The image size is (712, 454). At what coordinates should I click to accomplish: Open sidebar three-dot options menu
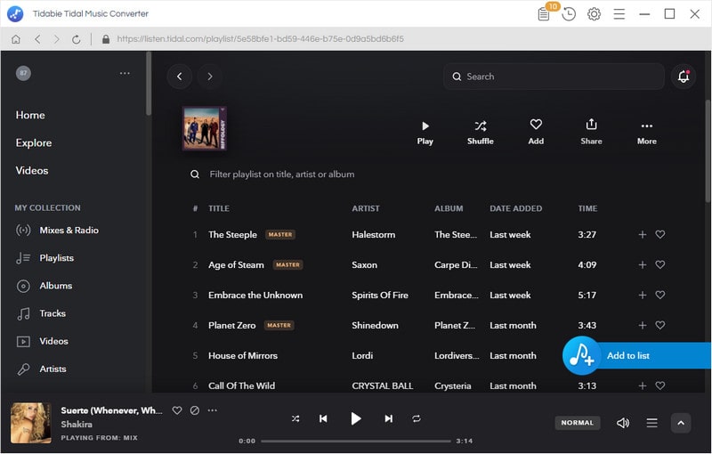pyautogui.click(x=125, y=73)
